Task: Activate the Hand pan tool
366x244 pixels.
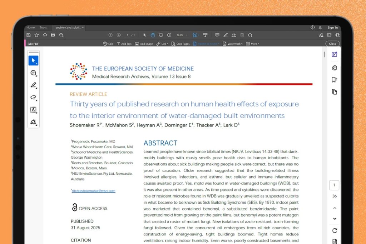Action: (153, 35)
